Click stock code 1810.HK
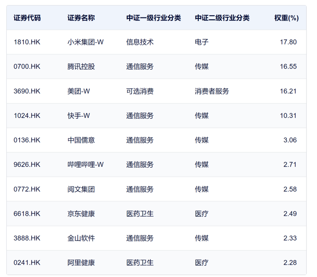Viewport: 317px width, 277px height. tap(27, 42)
